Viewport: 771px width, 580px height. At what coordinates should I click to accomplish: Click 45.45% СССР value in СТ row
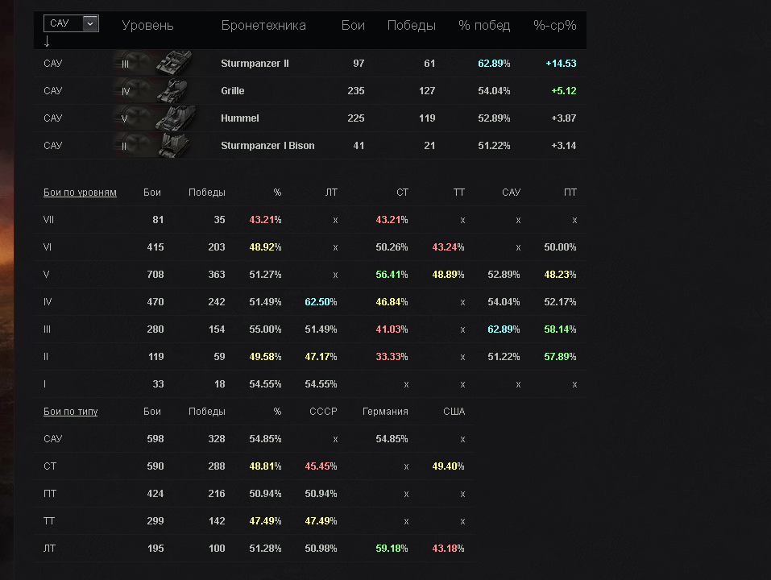(x=321, y=466)
